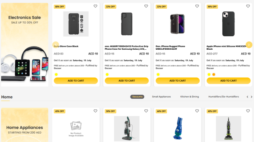This screenshot has height=142, width=254.
Task: Choose orange color swatch on Apple iPhone case
Action: (214, 75)
